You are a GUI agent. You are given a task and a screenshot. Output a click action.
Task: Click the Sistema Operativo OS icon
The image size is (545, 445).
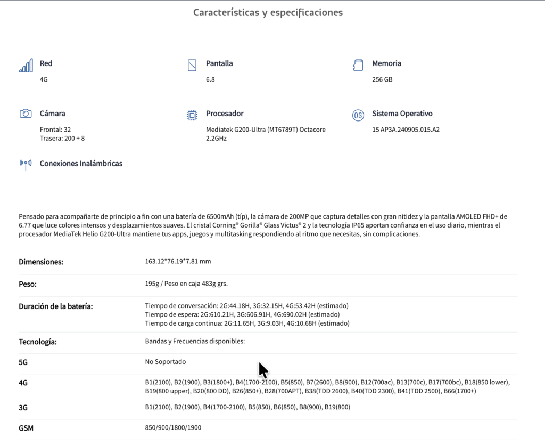[358, 115]
